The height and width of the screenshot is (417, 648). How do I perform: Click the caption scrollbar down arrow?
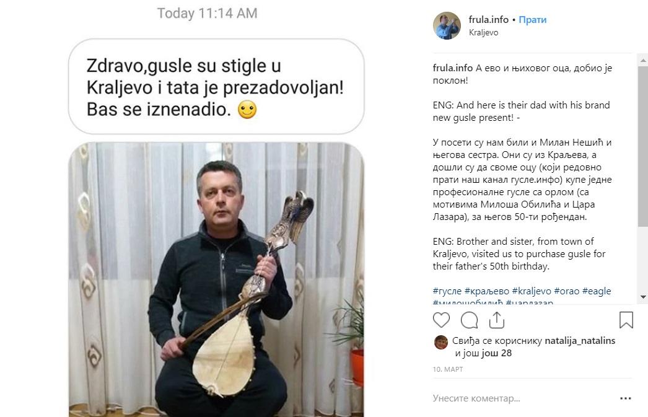tap(643, 297)
